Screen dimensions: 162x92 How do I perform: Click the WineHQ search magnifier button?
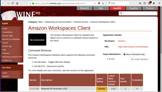121,13
